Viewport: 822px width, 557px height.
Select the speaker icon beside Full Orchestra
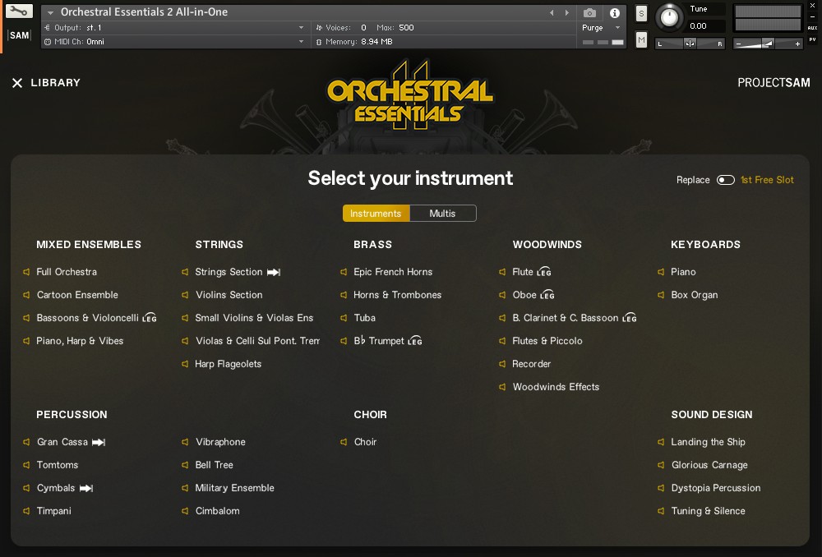coord(25,272)
